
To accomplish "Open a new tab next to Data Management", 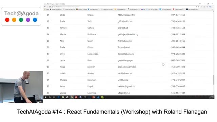I will [63, 4].
